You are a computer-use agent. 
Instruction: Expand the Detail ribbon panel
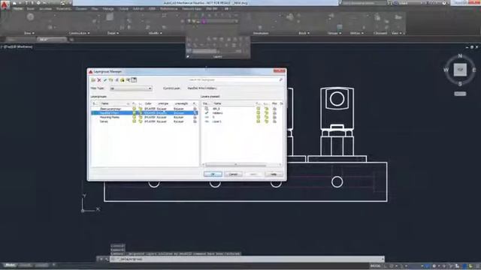click(x=113, y=33)
